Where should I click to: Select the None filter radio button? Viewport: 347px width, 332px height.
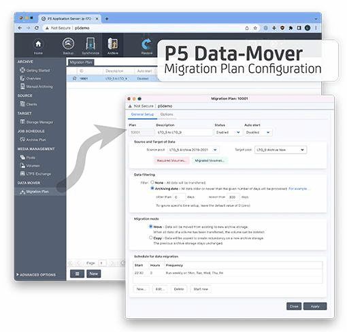click(x=152, y=182)
